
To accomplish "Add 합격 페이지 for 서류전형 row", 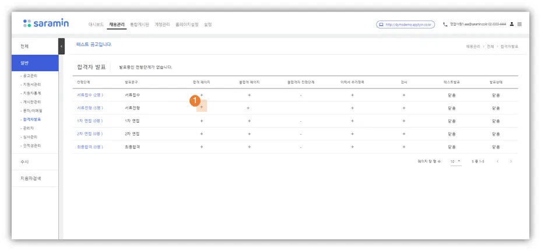I will click(202, 108).
